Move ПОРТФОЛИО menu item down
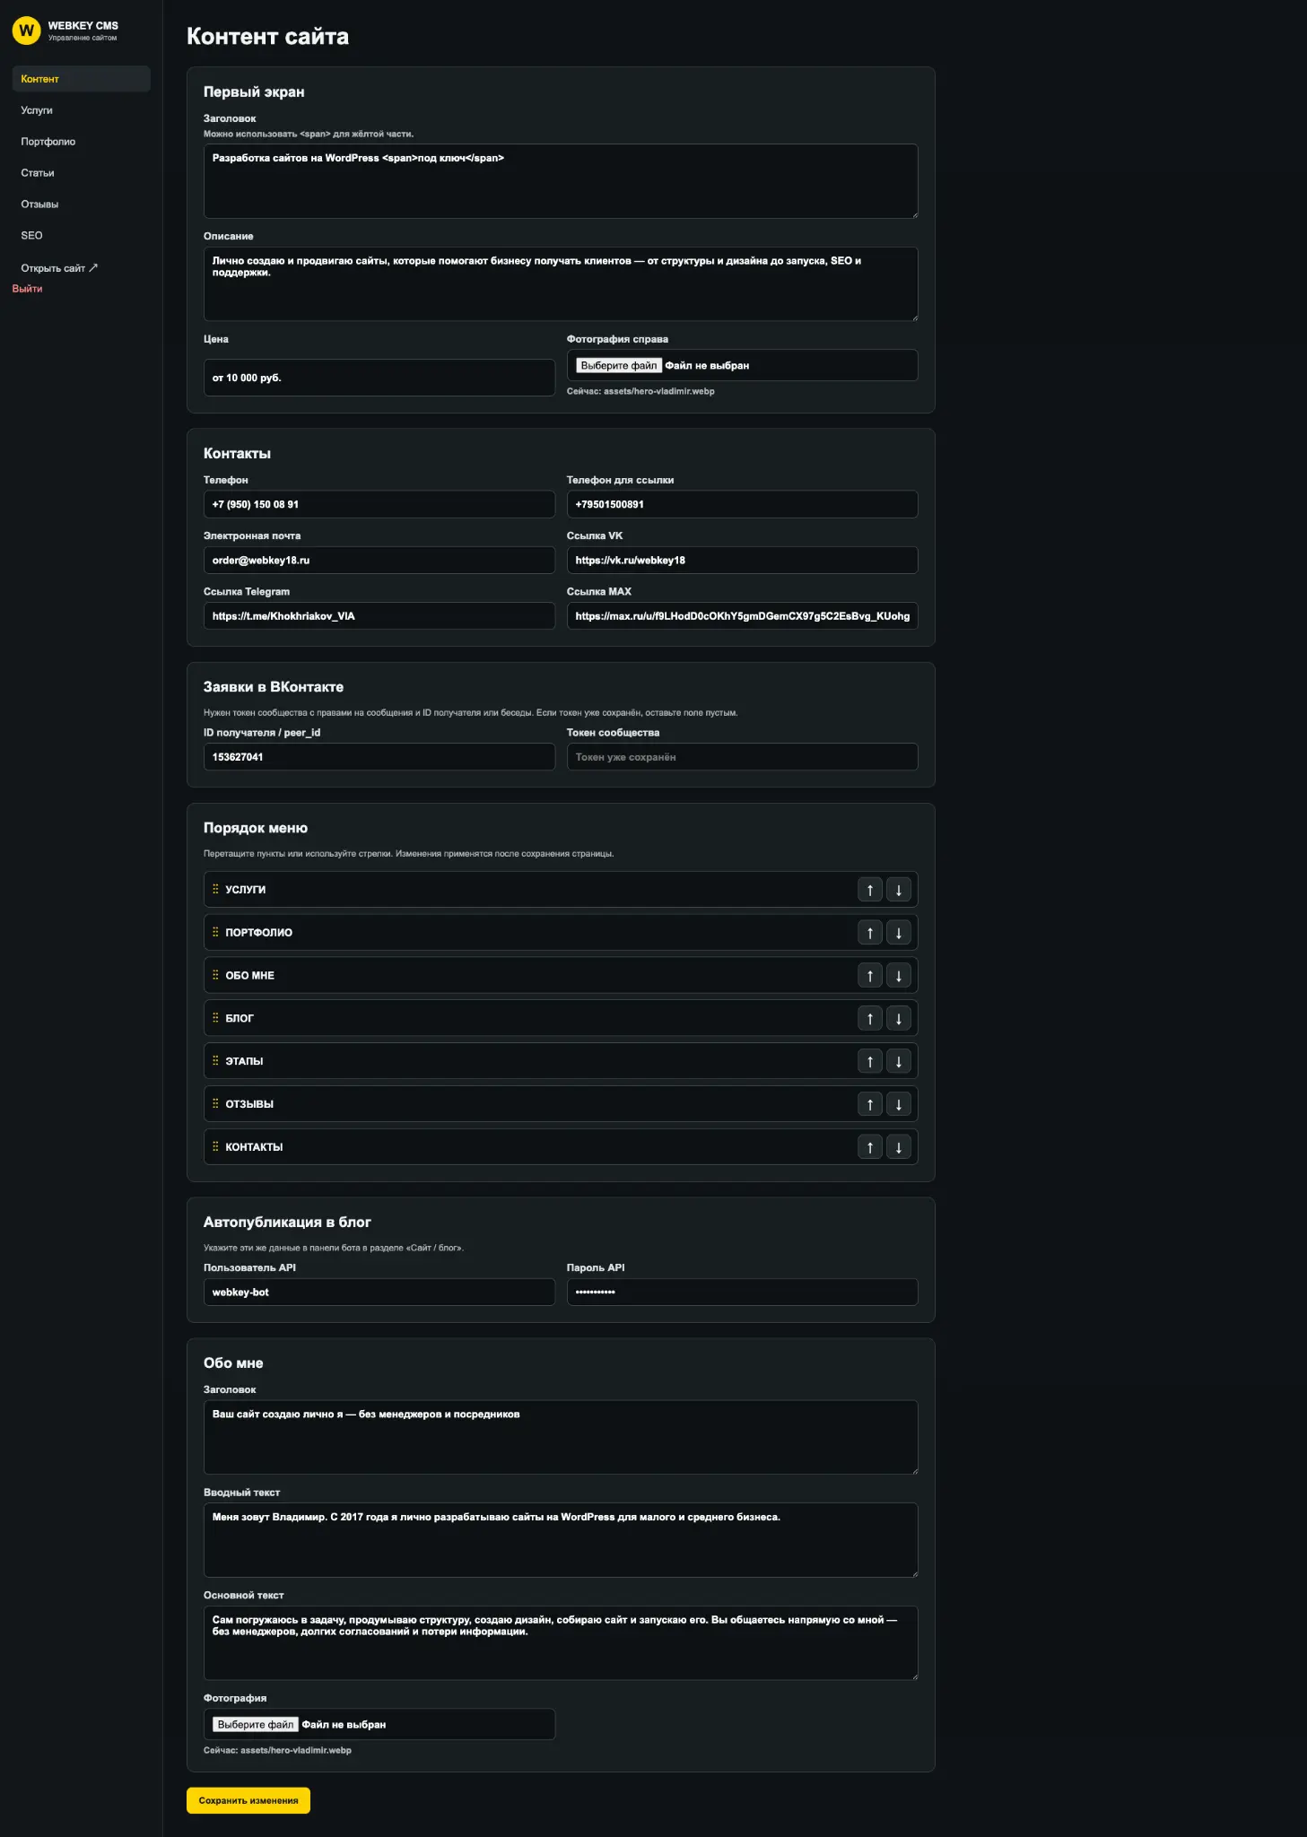The width and height of the screenshot is (1307, 1837). coord(898,933)
